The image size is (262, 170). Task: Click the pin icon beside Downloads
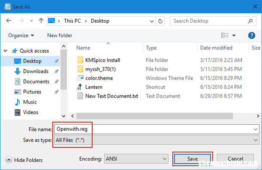tap(56, 72)
